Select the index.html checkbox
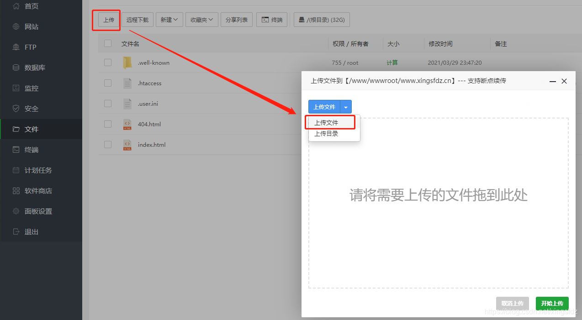This screenshot has height=320, width=582. point(108,145)
